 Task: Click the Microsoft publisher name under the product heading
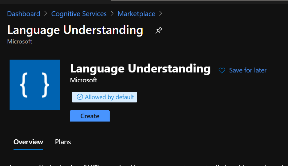[84, 80]
